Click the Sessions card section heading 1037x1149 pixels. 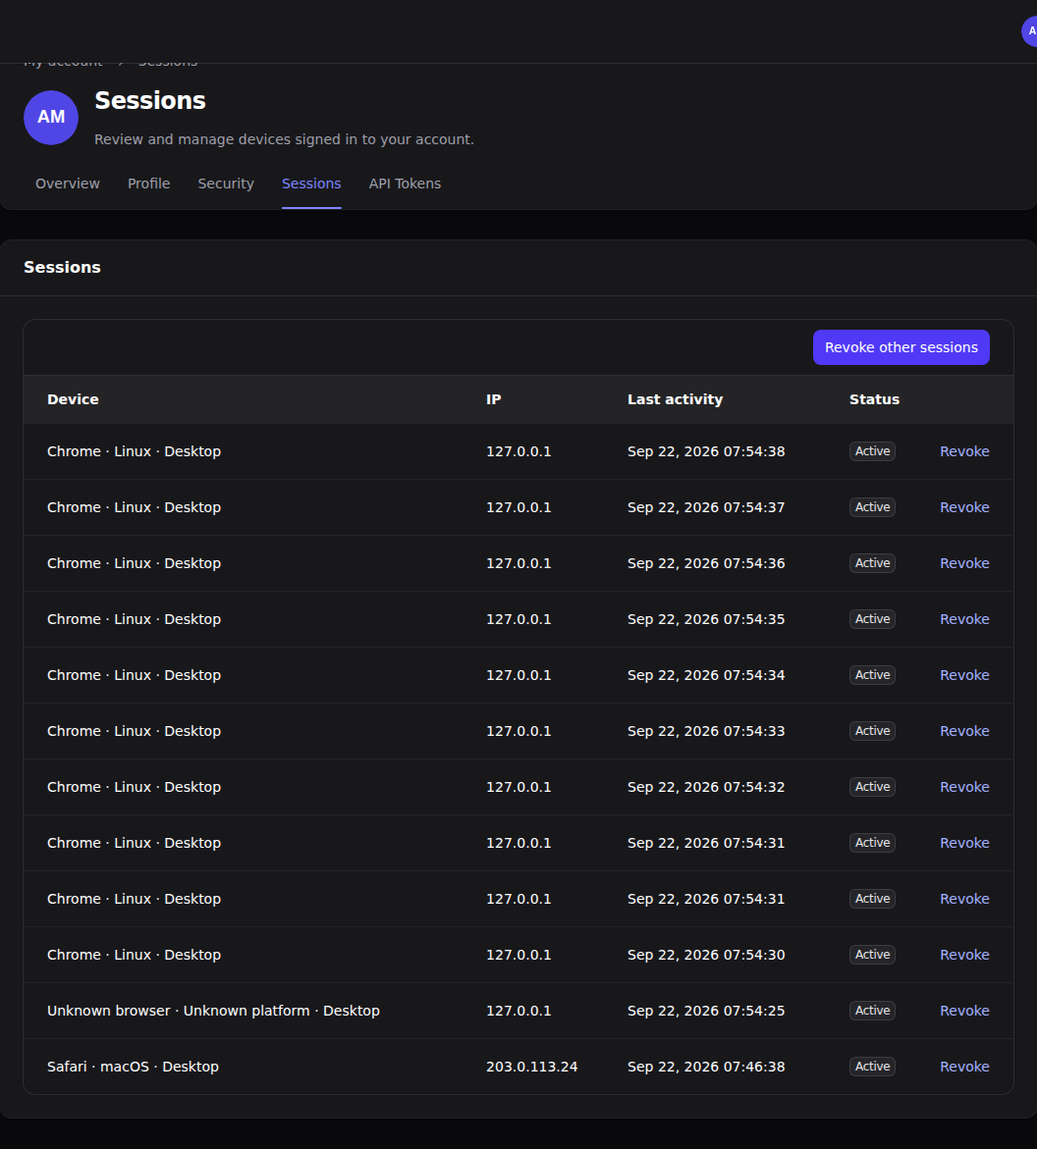[x=62, y=268]
